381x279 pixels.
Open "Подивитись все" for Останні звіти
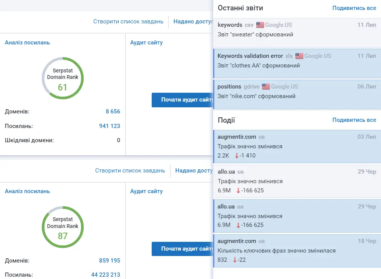[x=354, y=8]
